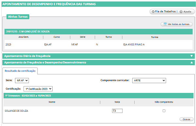Click the question mark Ajuda icon
The height and width of the screenshot is (126, 196).
[181, 12]
